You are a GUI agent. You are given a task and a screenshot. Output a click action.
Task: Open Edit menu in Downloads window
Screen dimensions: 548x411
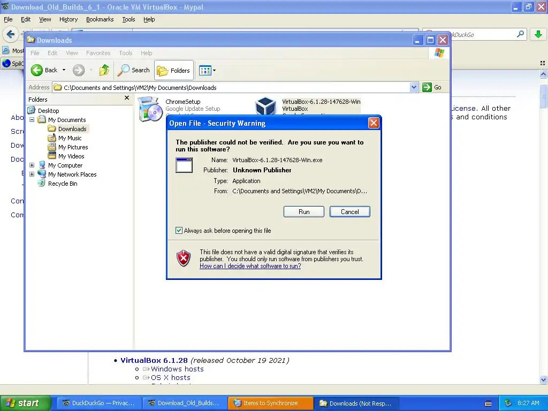(52, 53)
